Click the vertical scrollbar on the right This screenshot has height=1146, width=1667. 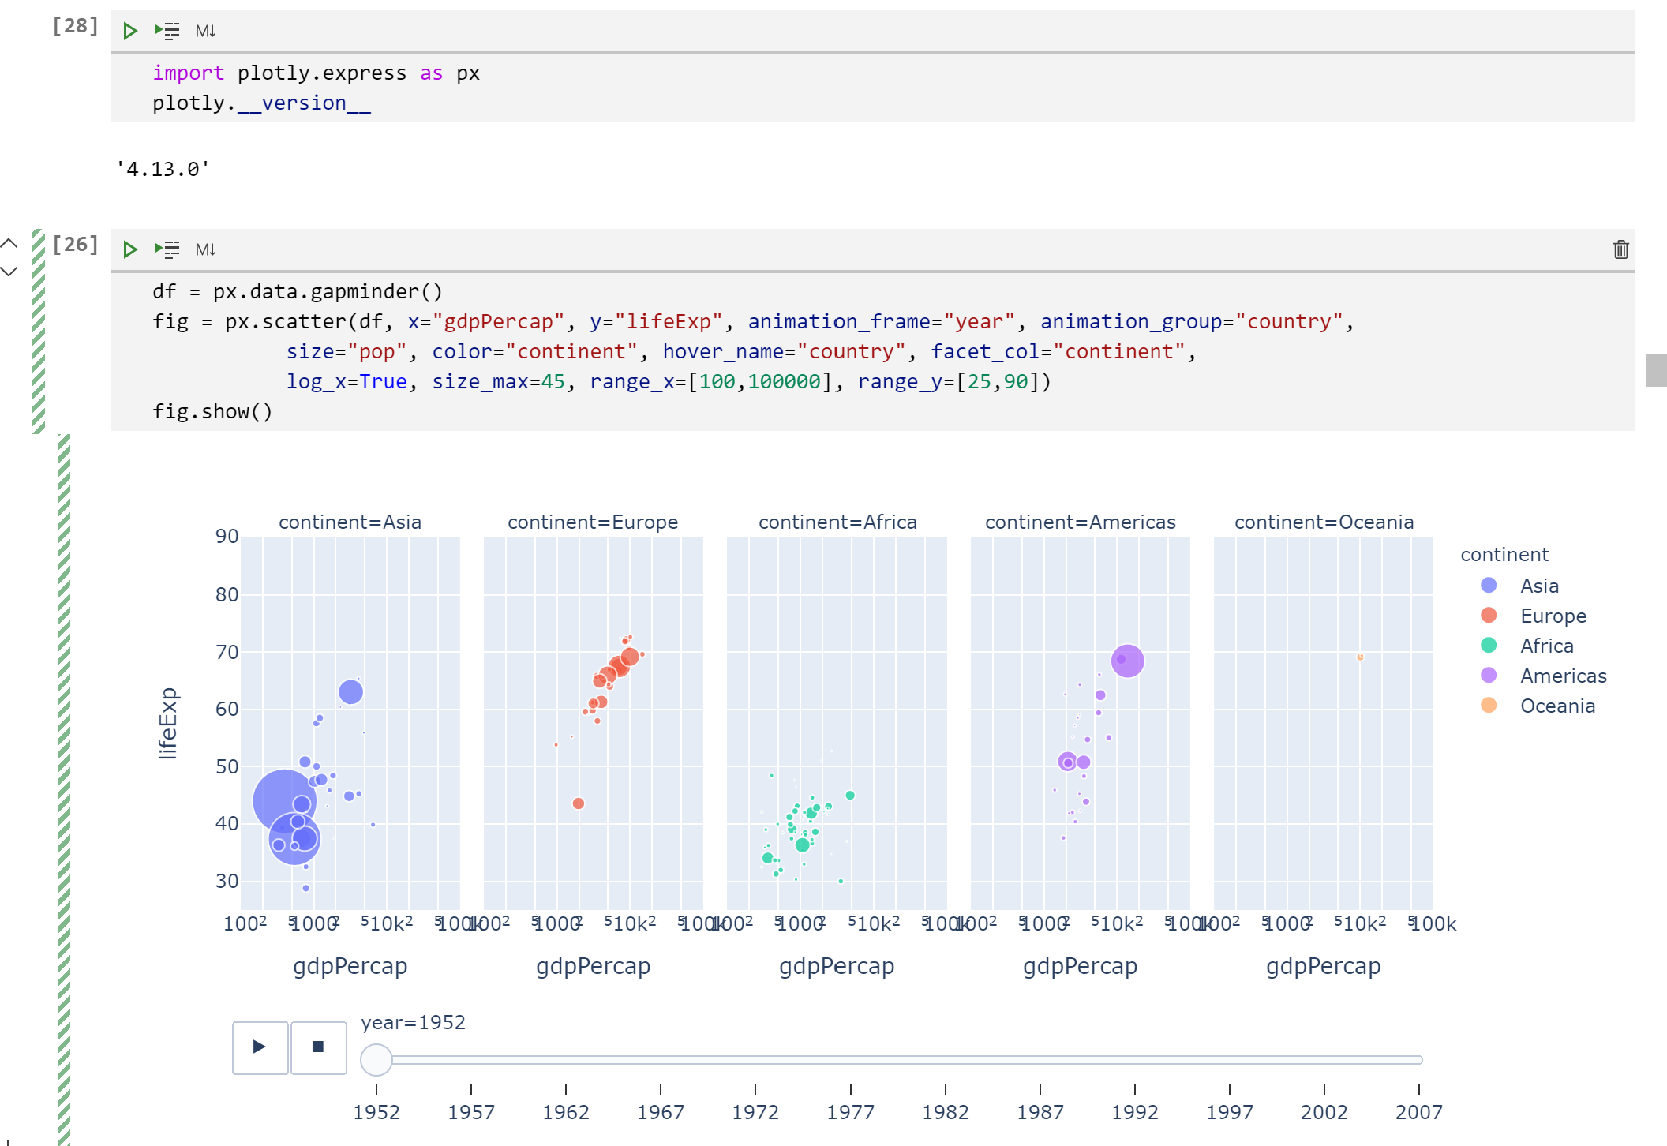(x=1656, y=371)
